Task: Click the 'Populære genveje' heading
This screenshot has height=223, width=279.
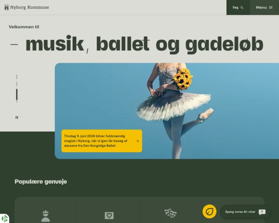Action: (x=41, y=182)
